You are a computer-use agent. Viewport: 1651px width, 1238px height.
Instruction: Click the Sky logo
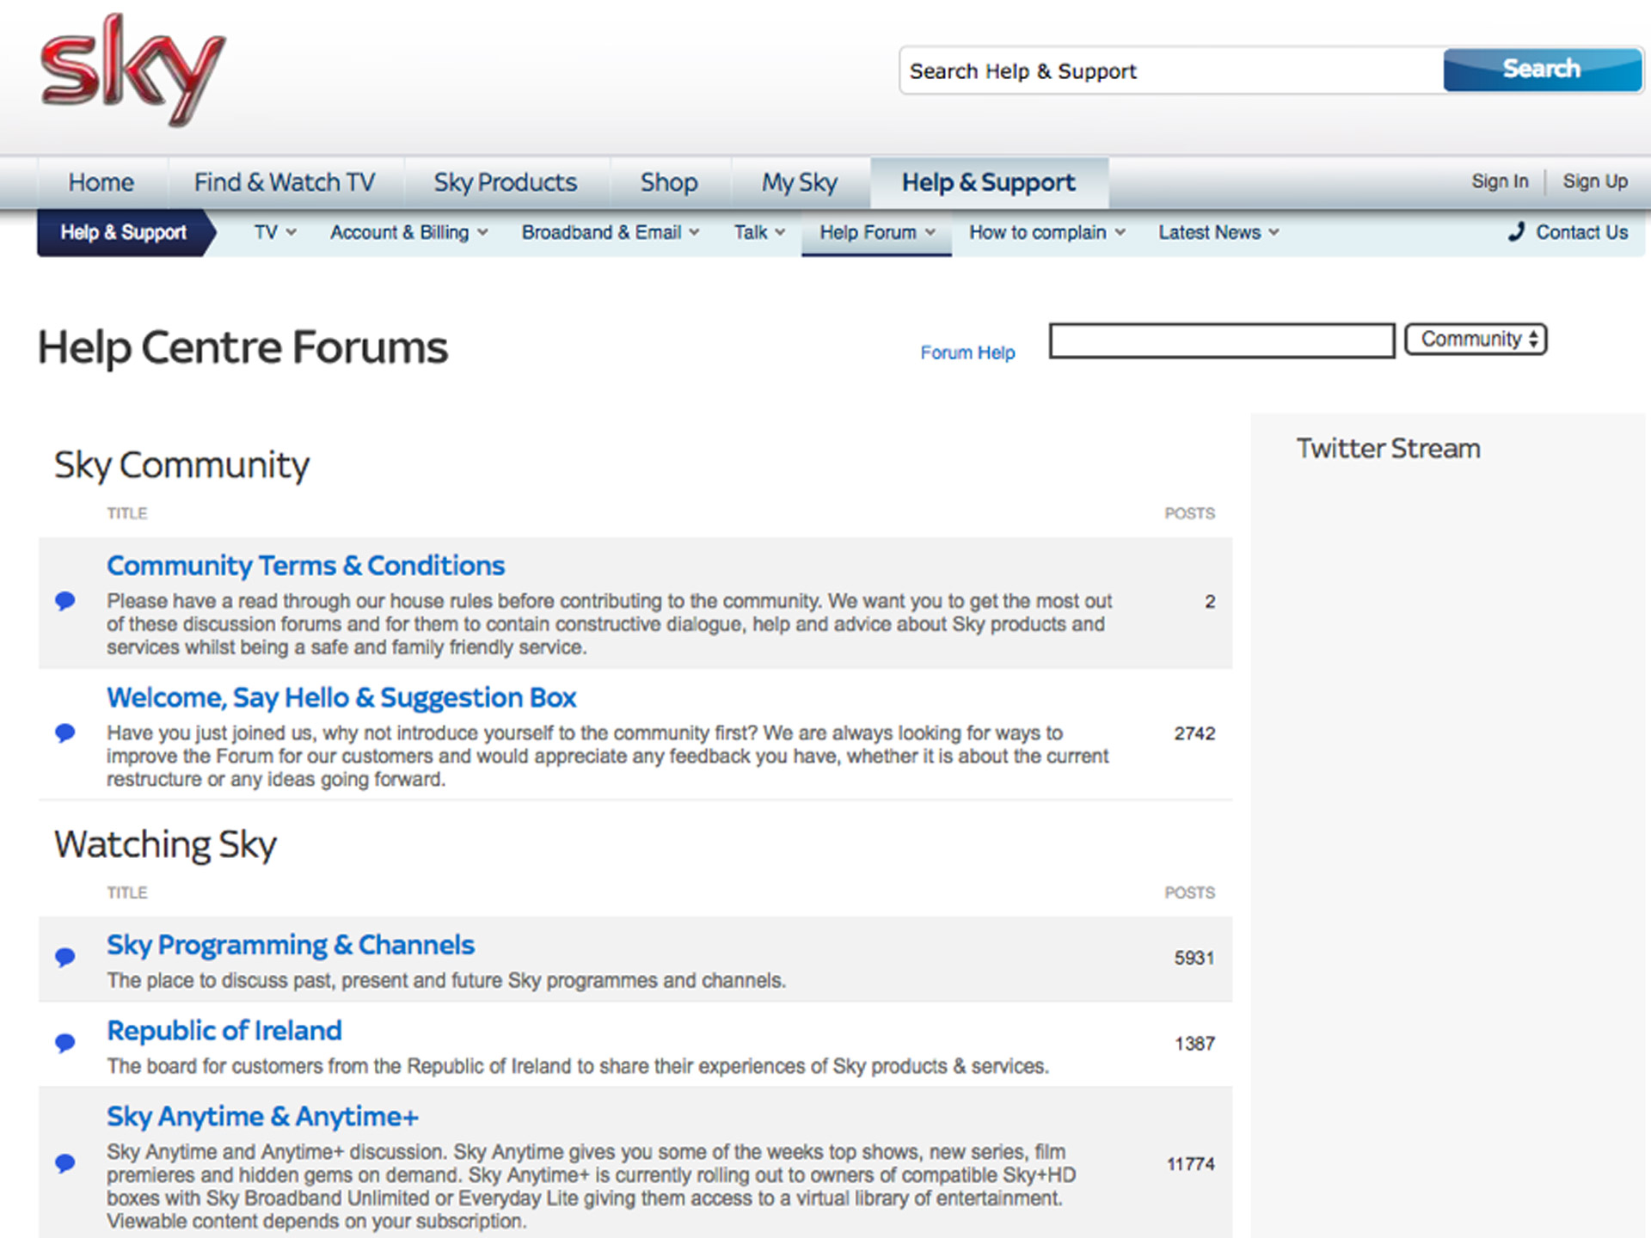pyautogui.click(x=133, y=70)
